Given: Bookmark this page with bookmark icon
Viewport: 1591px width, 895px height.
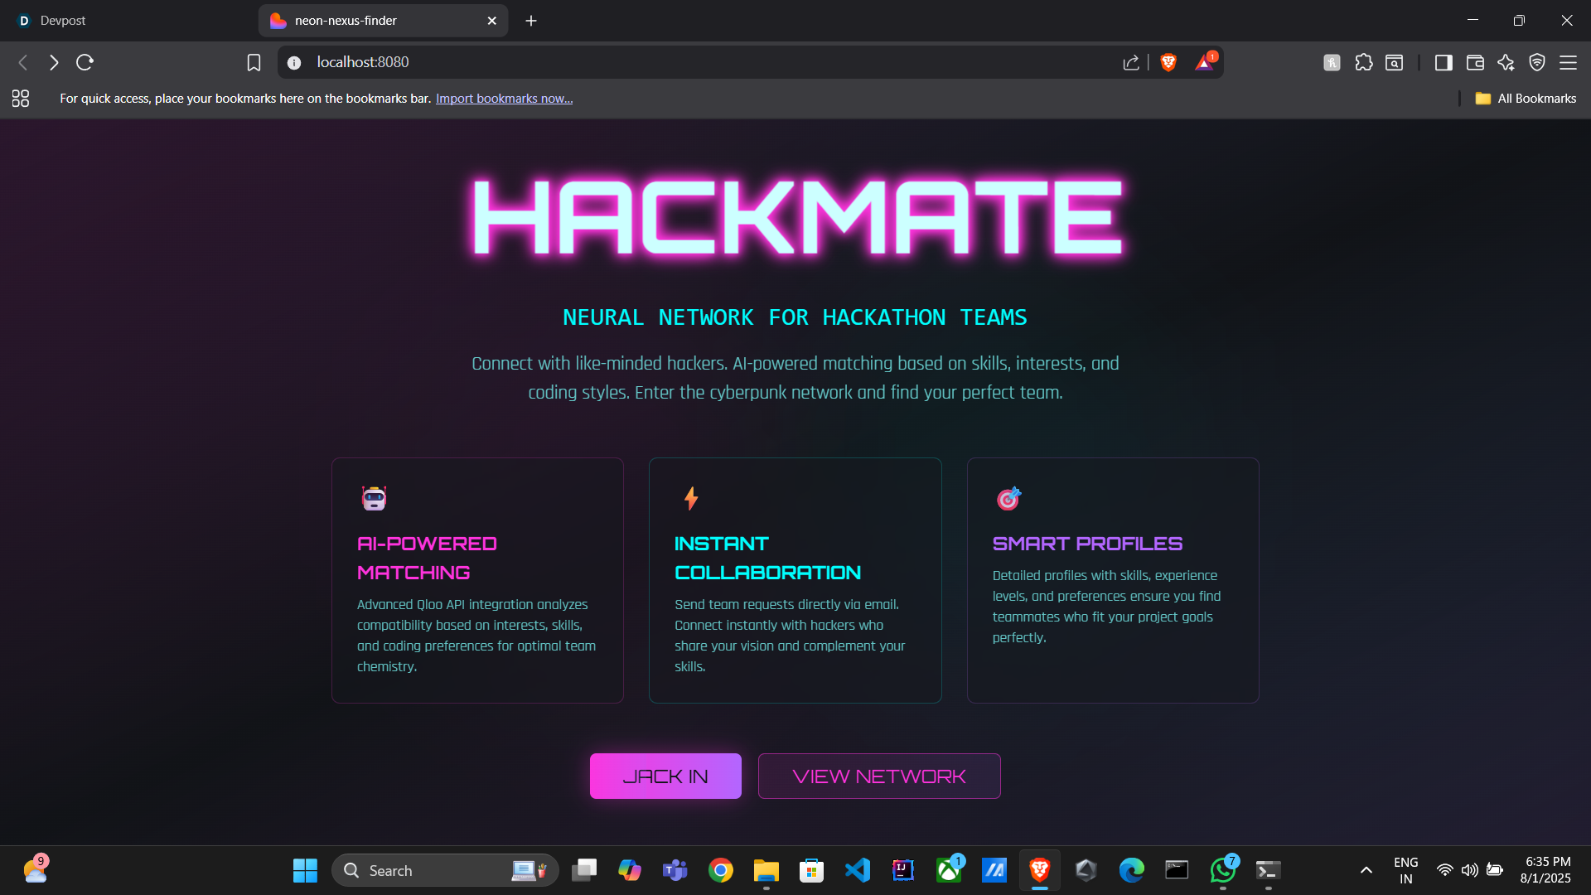Looking at the screenshot, I should (x=254, y=62).
